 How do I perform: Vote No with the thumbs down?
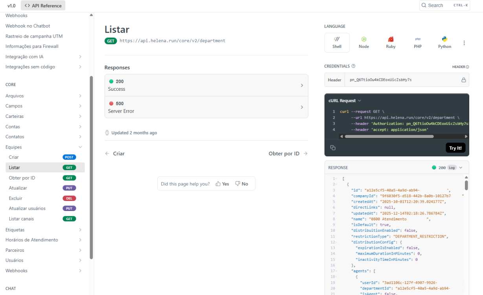[241, 184]
